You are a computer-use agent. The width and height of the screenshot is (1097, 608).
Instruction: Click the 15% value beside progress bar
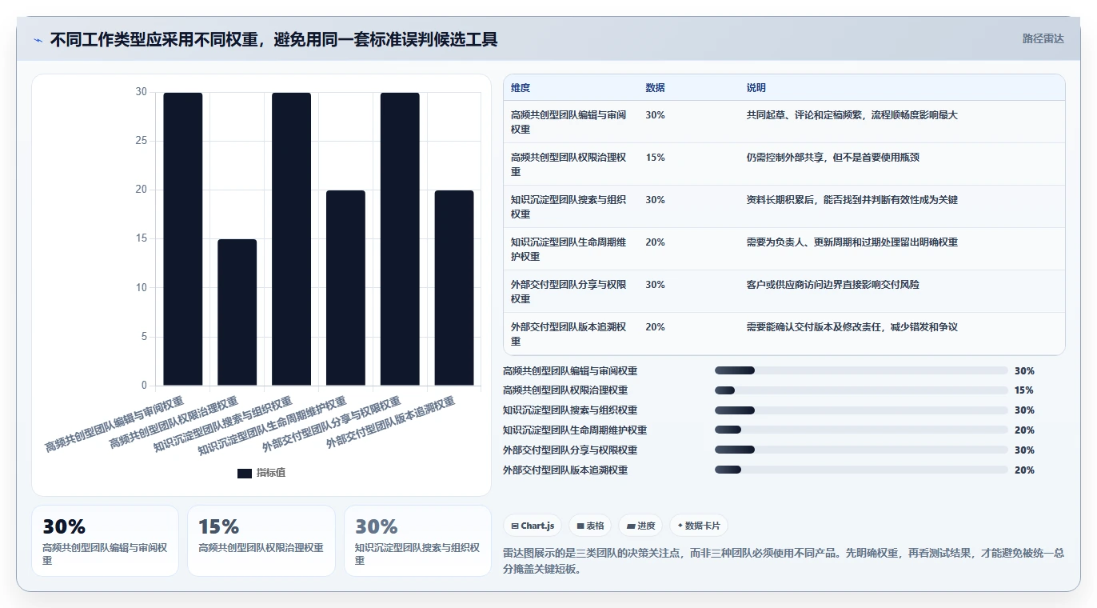pos(1023,390)
